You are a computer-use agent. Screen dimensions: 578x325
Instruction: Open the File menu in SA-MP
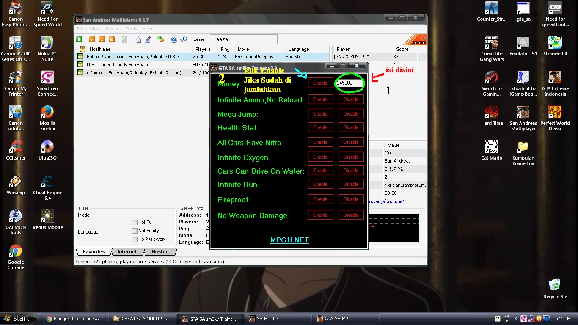pyautogui.click(x=81, y=29)
